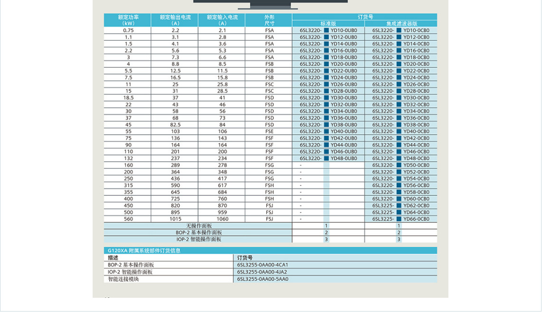
Task: Select the 28.5 input current cell
Action: coord(222,91)
